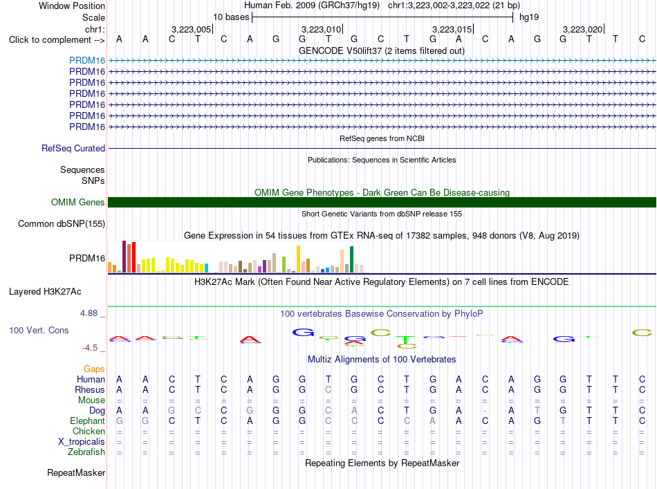The image size is (657, 489).
Task: Click the GENCODE V50lift37 track title
Action: pos(382,51)
